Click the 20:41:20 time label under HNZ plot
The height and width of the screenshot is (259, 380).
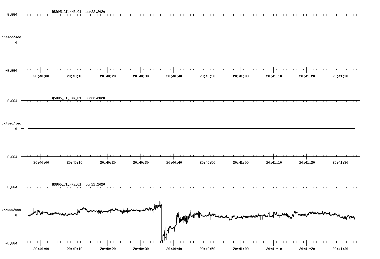tap(307, 249)
